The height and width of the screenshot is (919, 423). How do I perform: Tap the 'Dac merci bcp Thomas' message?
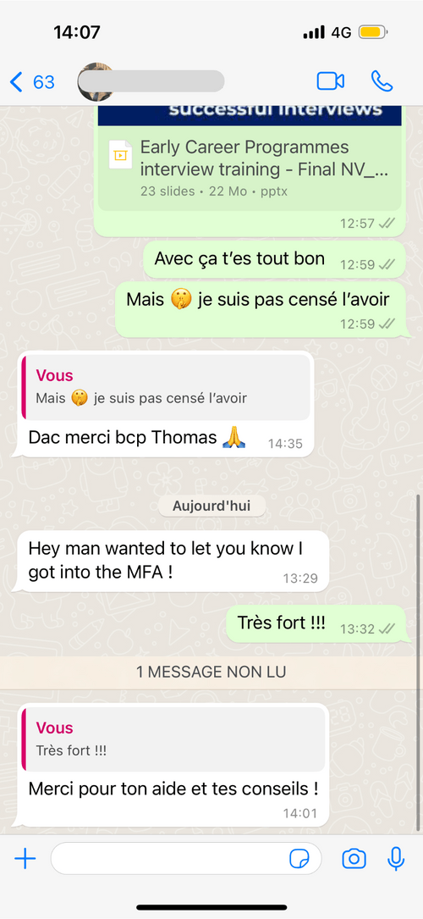click(x=162, y=404)
